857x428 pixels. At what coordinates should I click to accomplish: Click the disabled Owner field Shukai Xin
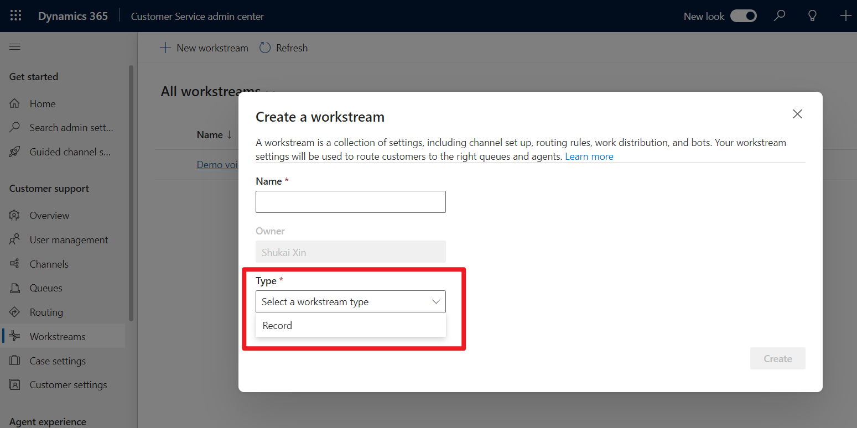351,252
